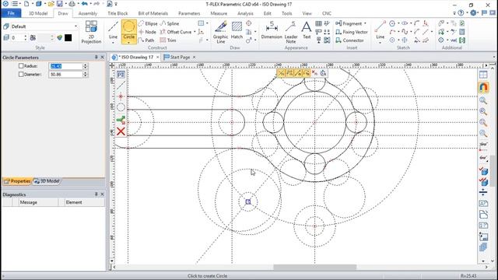Toggle the magnet snapping icon
This screenshot has width=498, height=280.
click(483, 87)
